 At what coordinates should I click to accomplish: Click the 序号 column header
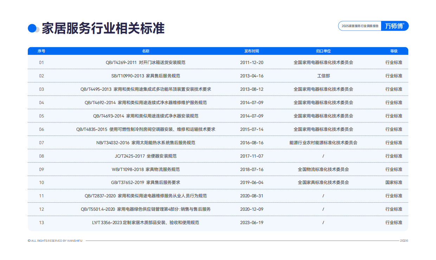pyautogui.click(x=41, y=51)
